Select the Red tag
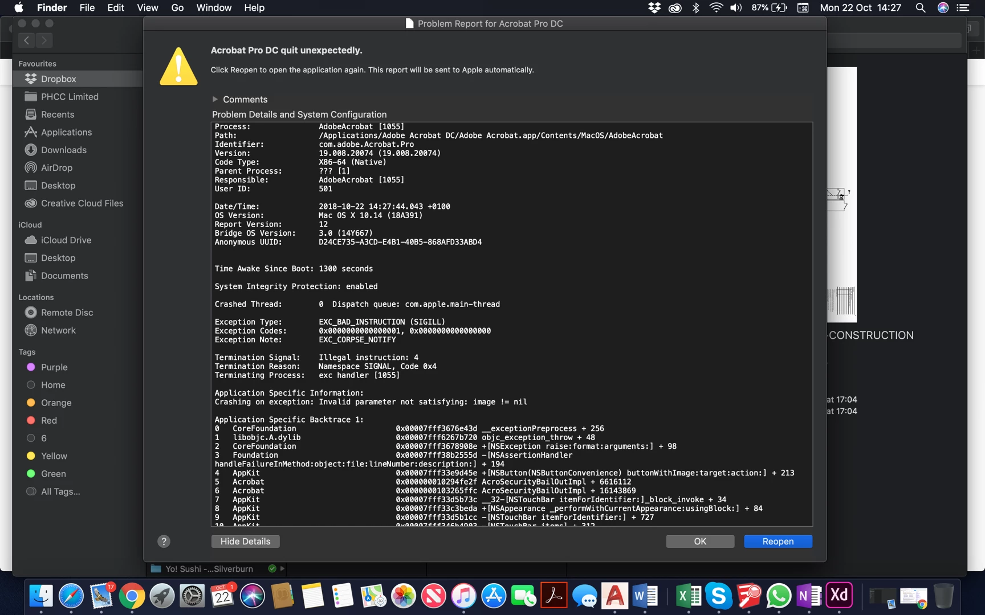 point(78,420)
